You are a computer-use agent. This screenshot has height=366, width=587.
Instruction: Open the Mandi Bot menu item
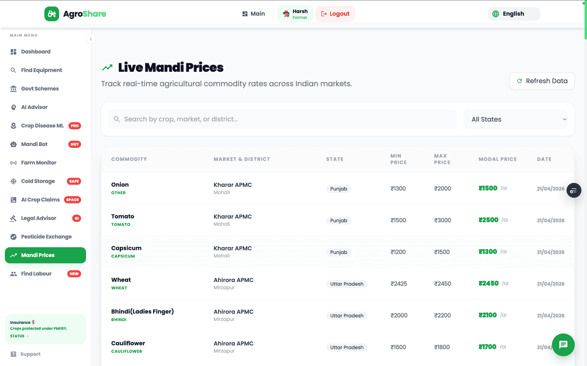[x=34, y=144]
